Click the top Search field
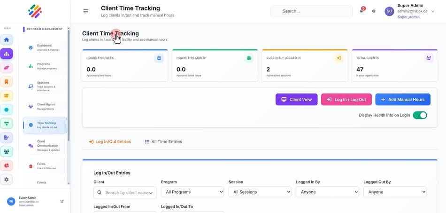This screenshot has height=213, width=446. point(311,11)
